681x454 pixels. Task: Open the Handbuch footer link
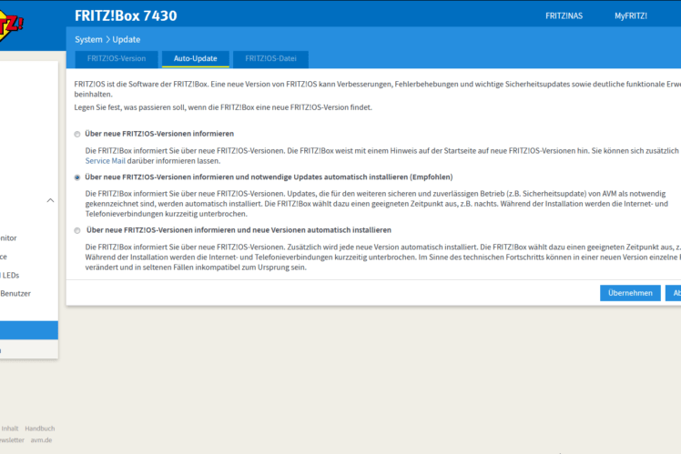[40, 429]
